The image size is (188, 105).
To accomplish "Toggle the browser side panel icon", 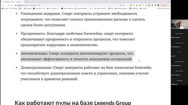I will click(x=155, y=5).
